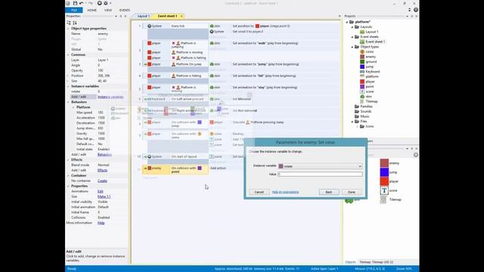Click Done in the parameters dialog
This screenshot has width=484, height=272.
coord(352,192)
